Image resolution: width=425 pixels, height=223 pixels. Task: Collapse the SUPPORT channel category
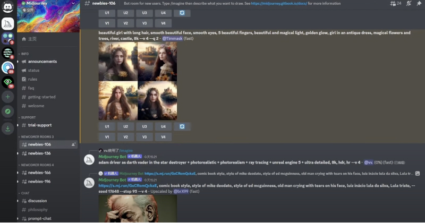[28, 117]
